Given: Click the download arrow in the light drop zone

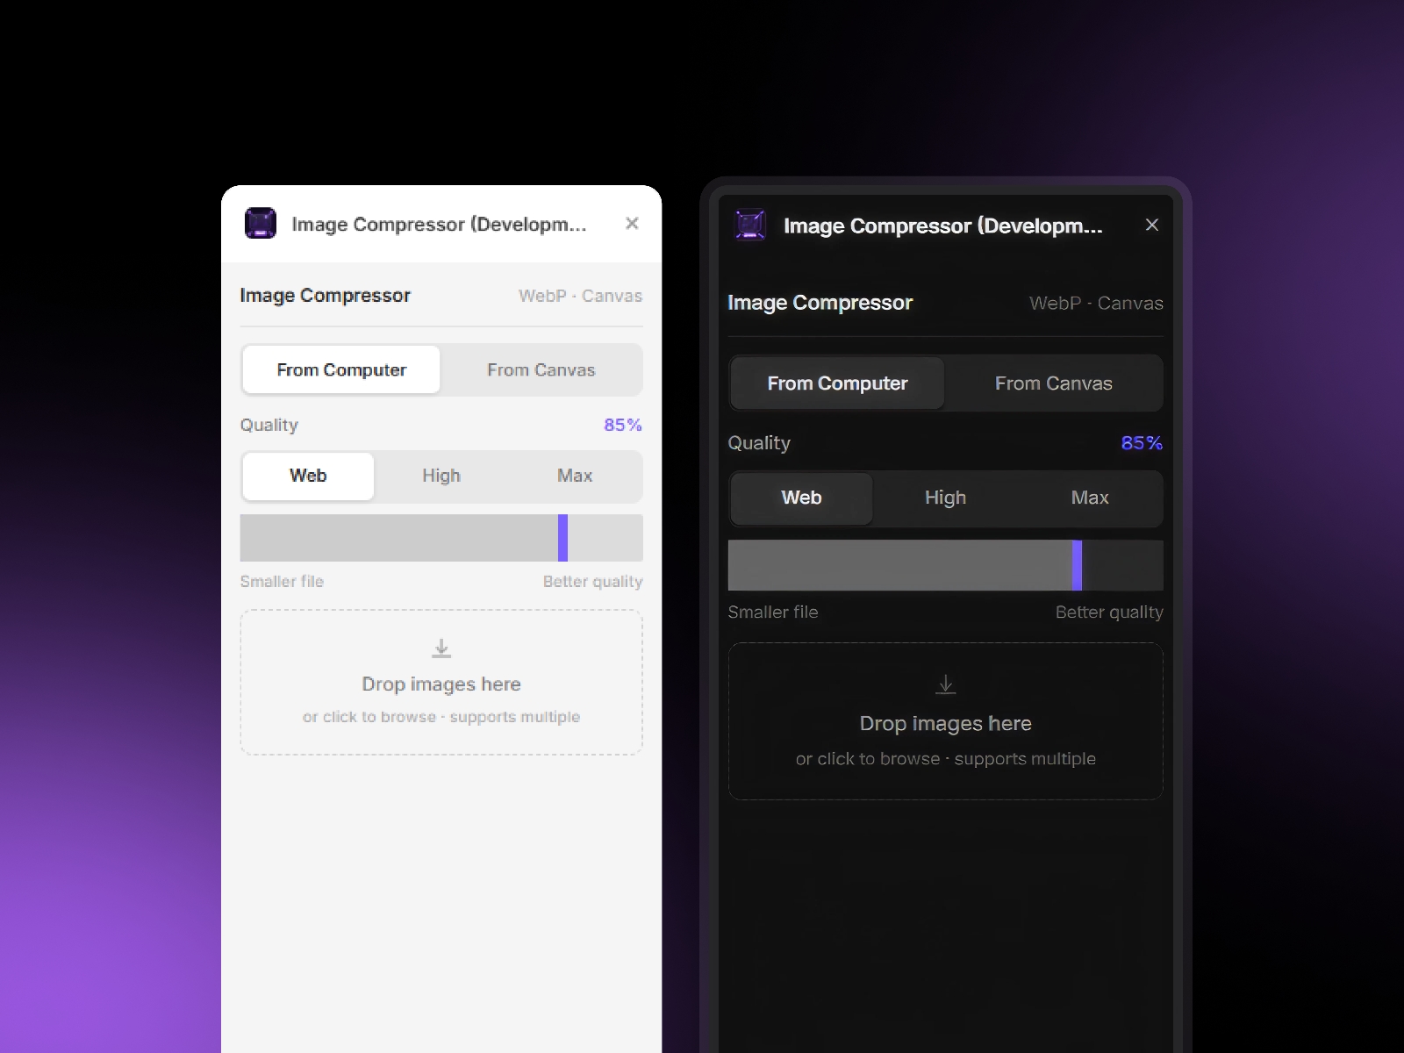Looking at the screenshot, I should point(441,647).
